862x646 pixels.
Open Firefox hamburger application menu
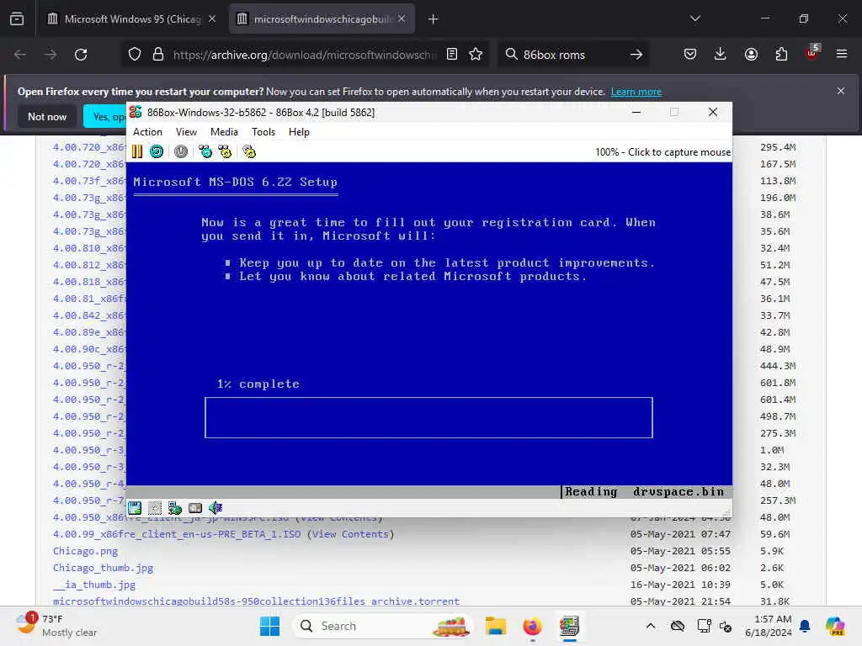pyautogui.click(x=842, y=55)
